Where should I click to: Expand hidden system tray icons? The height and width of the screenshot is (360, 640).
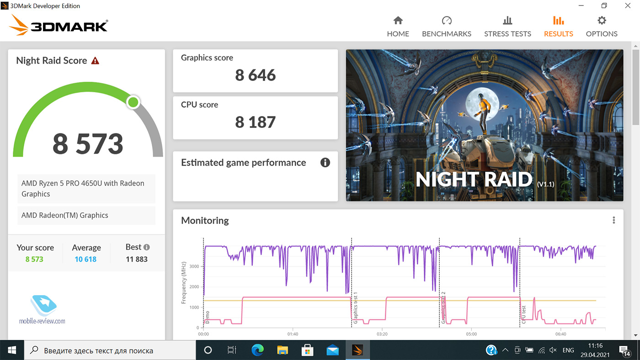[x=505, y=350]
